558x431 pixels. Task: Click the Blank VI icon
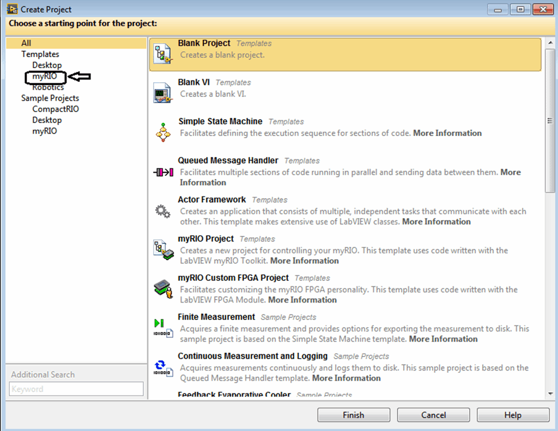[163, 93]
